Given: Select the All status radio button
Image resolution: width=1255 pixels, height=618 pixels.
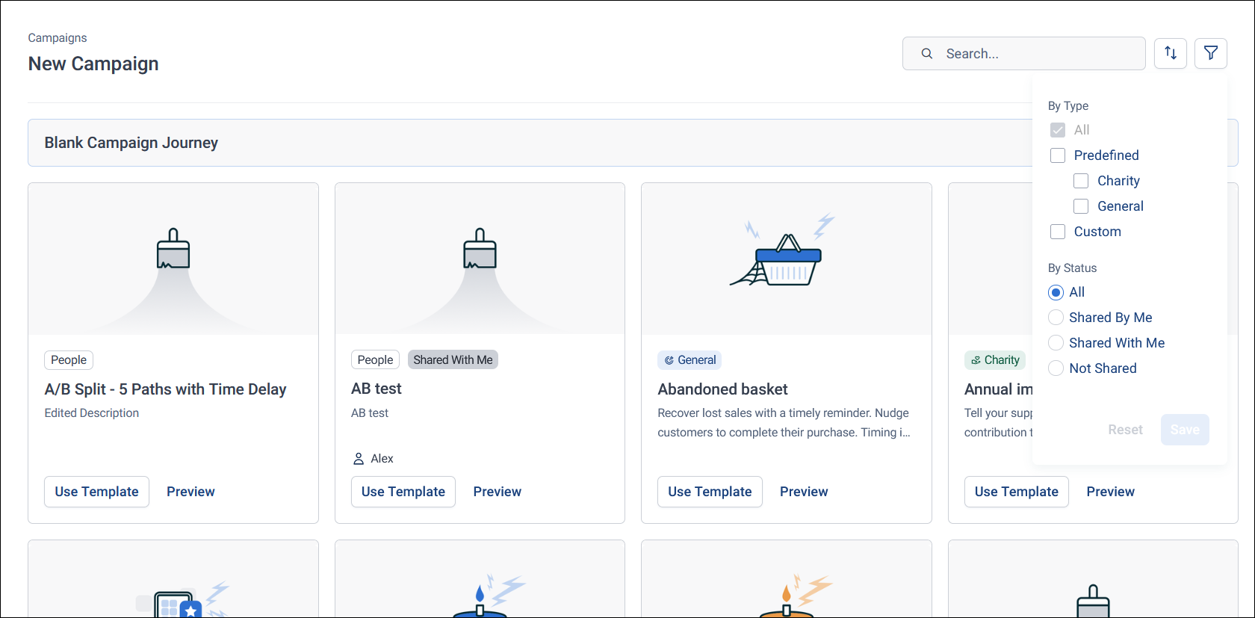Looking at the screenshot, I should (1056, 292).
